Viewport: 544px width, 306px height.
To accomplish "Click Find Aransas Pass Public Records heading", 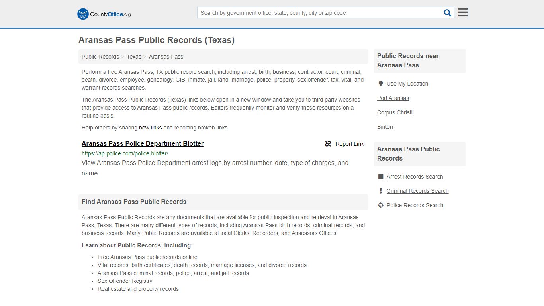I will [134, 202].
